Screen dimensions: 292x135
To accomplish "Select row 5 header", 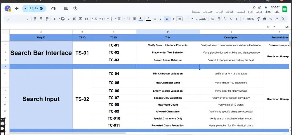I will click(x=5, y=67).
